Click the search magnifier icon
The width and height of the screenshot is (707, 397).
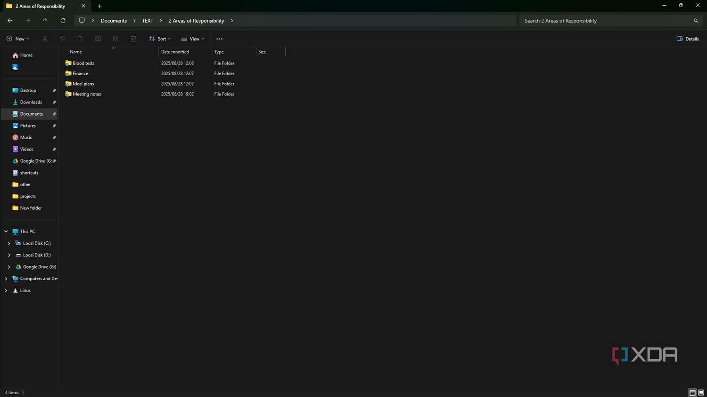coord(696,21)
